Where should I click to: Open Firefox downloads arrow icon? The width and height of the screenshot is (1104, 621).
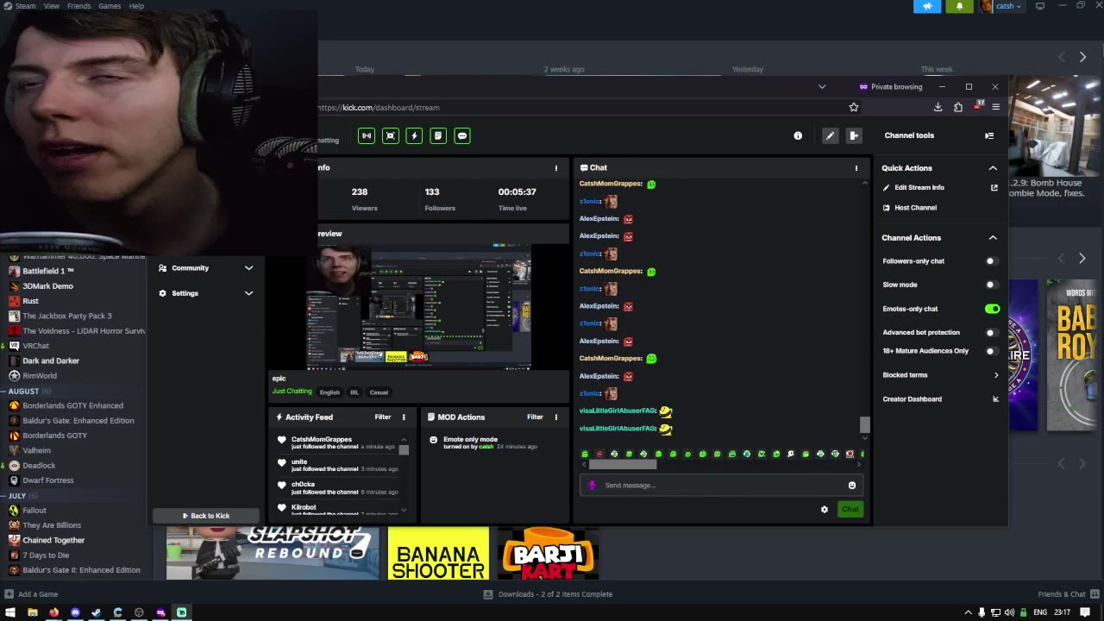(938, 107)
